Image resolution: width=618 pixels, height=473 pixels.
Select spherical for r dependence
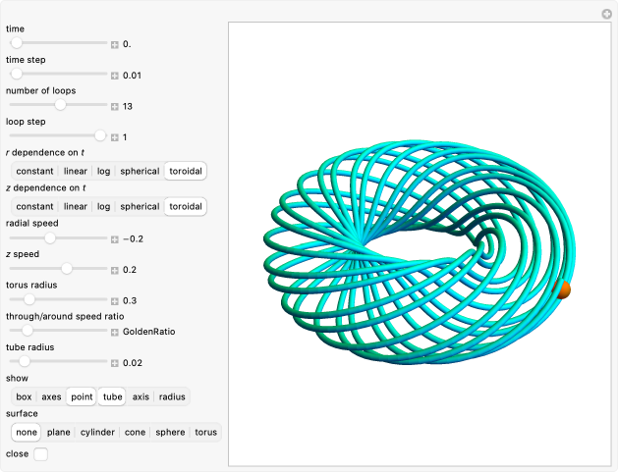coord(140,171)
